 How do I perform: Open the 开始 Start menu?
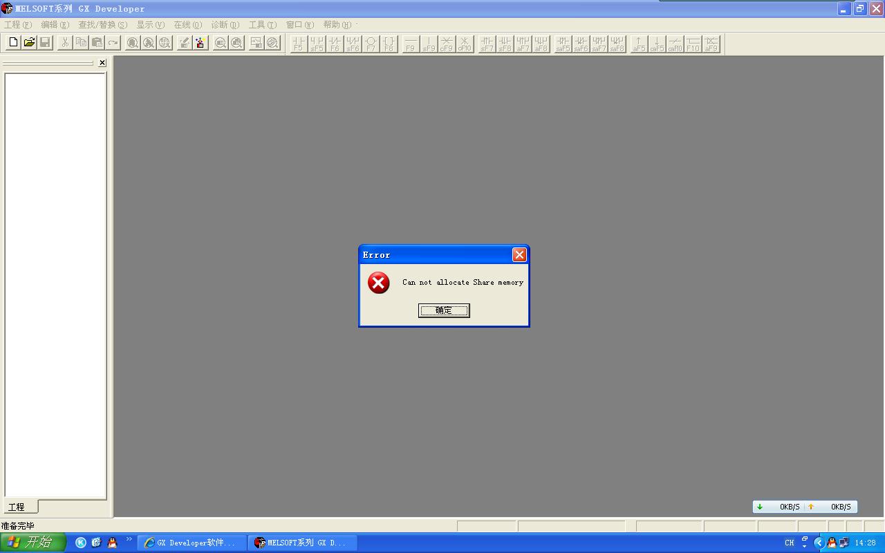32,543
